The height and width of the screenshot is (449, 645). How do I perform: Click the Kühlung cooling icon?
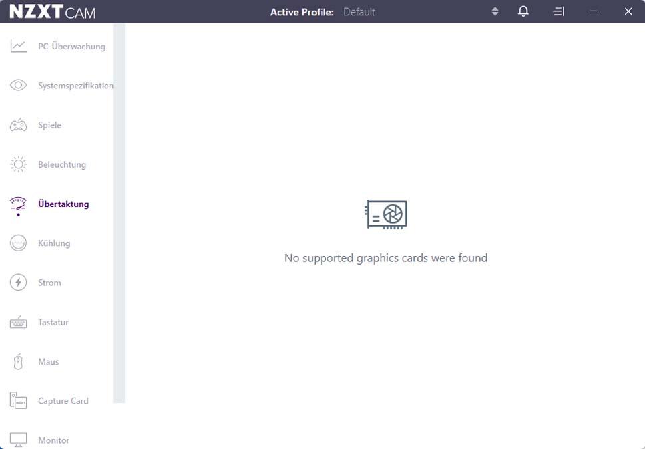(18, 243)
